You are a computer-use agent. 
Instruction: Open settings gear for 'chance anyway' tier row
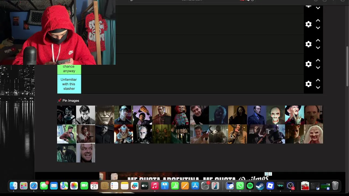(308, 64)
